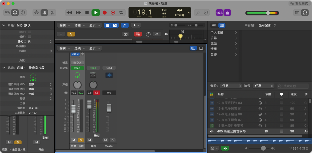The height and width of the screenshot is (153, 312).
Task: Open 声音包 显示全部 dropdown
Action: tap(267, 25)
